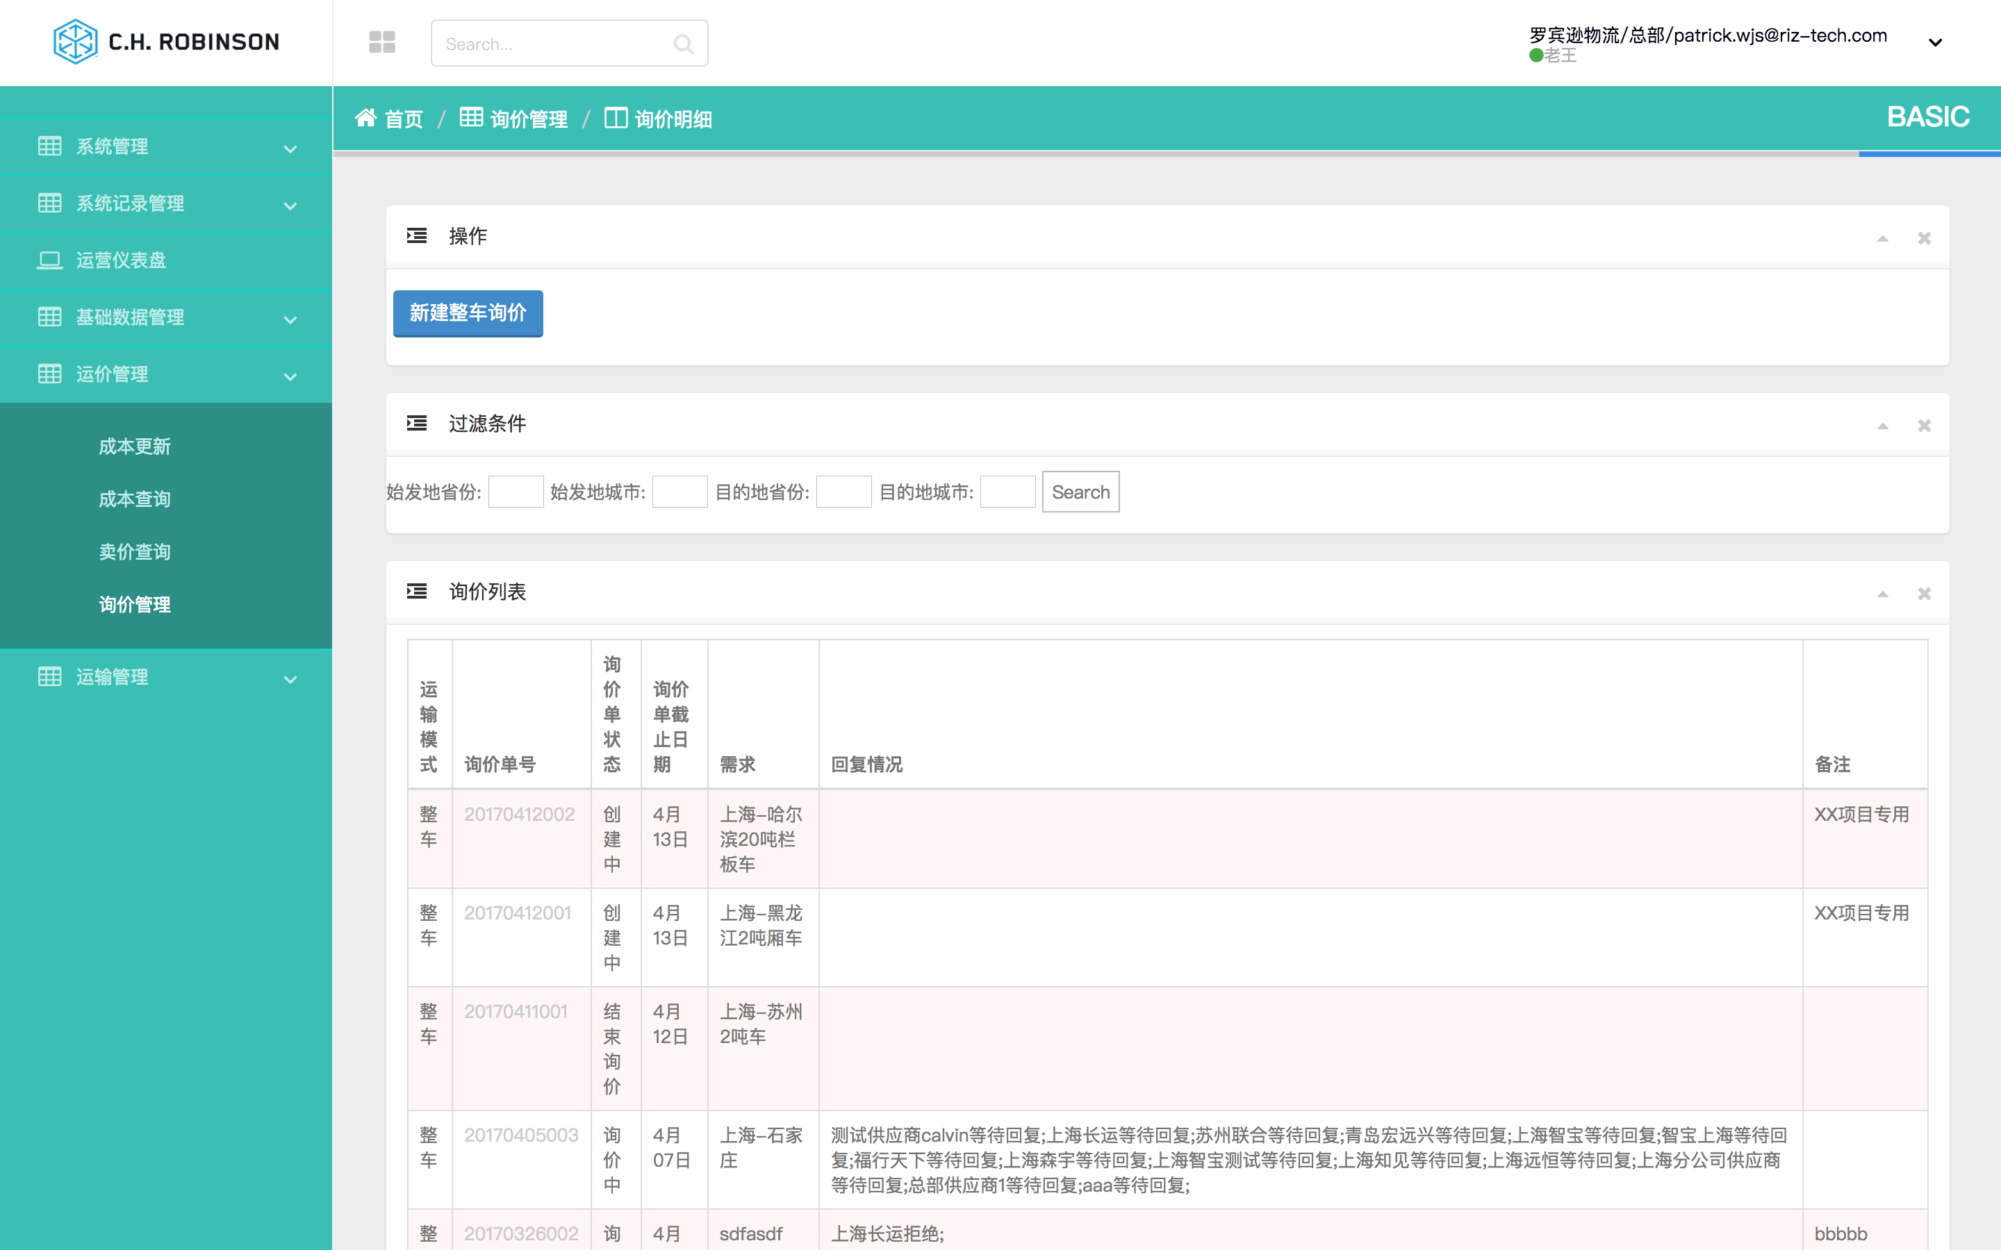Click the 运营仪表盘 laptop icon
Viewport: 2001px width, 1250px height.
click(49, 260)
